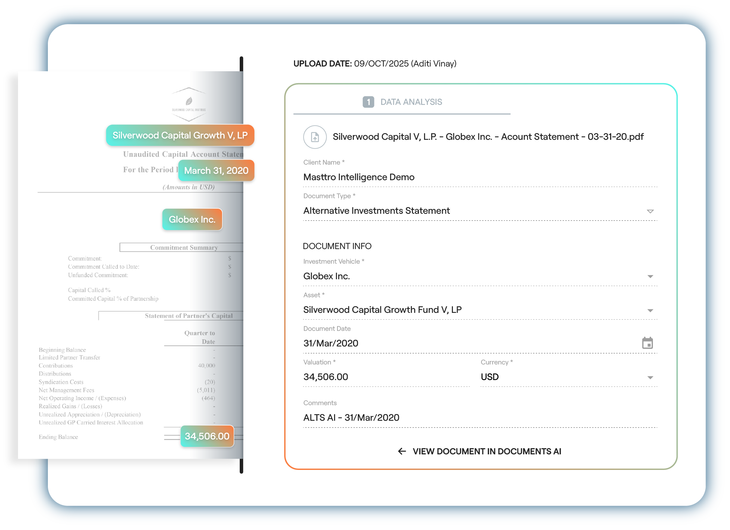This screenshot has height=530, width=730.
Task: Click the Silverwood Capital Growth V highlight
Action: coord(180,135)
